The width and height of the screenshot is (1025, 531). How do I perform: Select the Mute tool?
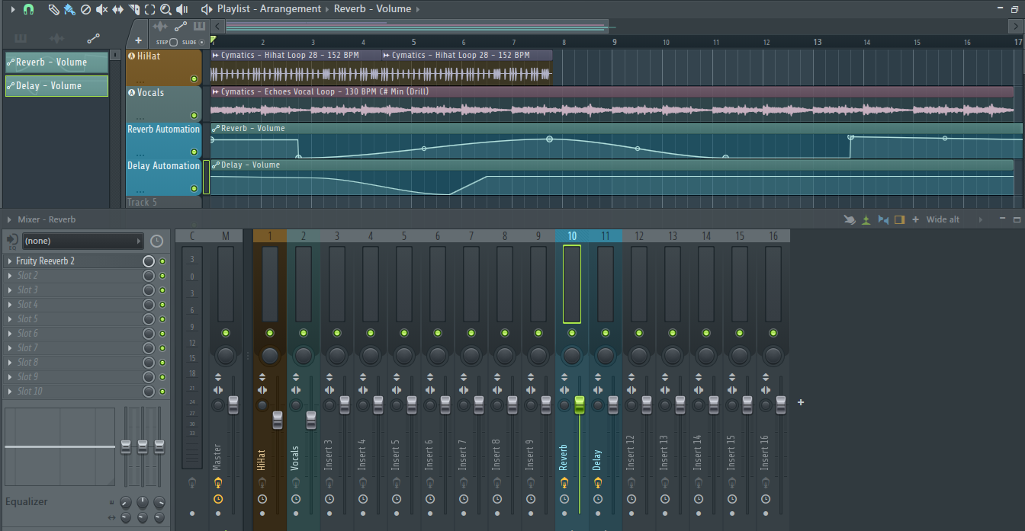click(101, 9)
